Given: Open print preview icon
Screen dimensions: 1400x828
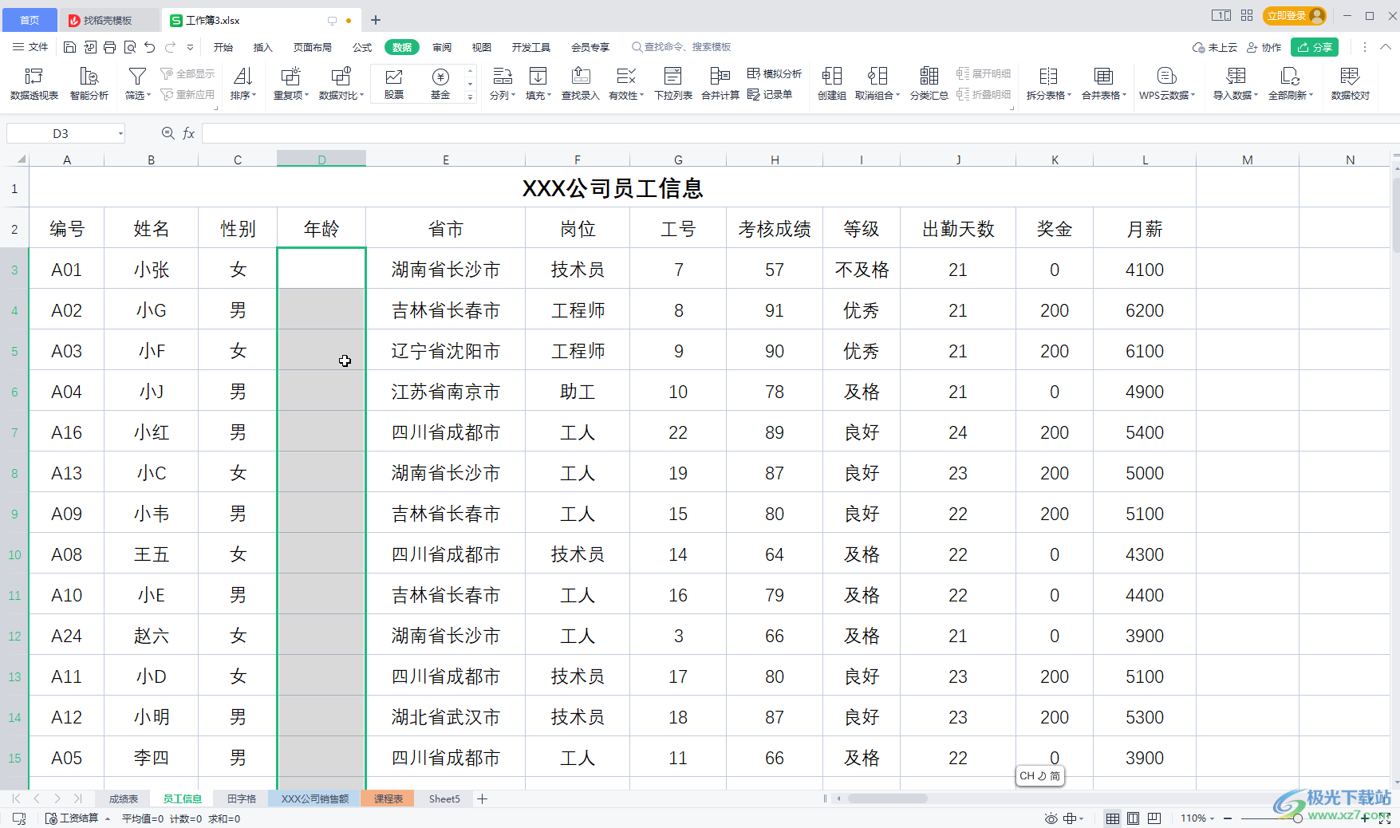Looking at the screenshot, I should (130, 47).
